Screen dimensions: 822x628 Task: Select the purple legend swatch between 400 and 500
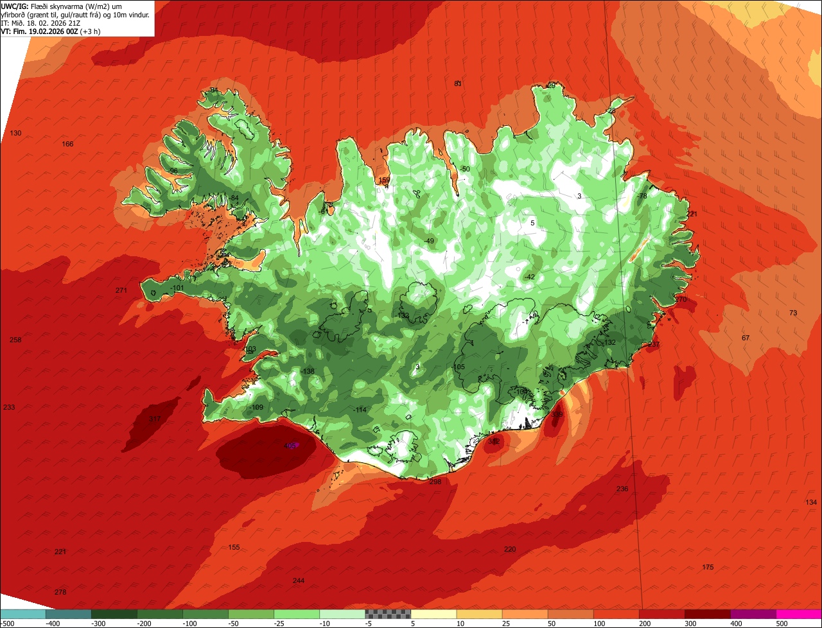pos(753,614)
